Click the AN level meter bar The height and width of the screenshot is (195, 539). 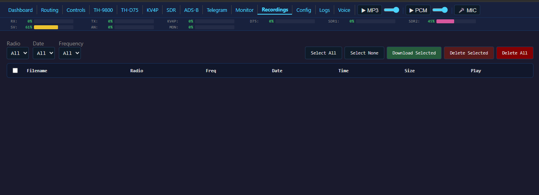(134, 27)
